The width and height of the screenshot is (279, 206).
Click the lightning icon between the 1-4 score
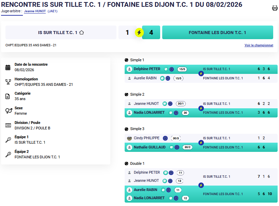139,33
